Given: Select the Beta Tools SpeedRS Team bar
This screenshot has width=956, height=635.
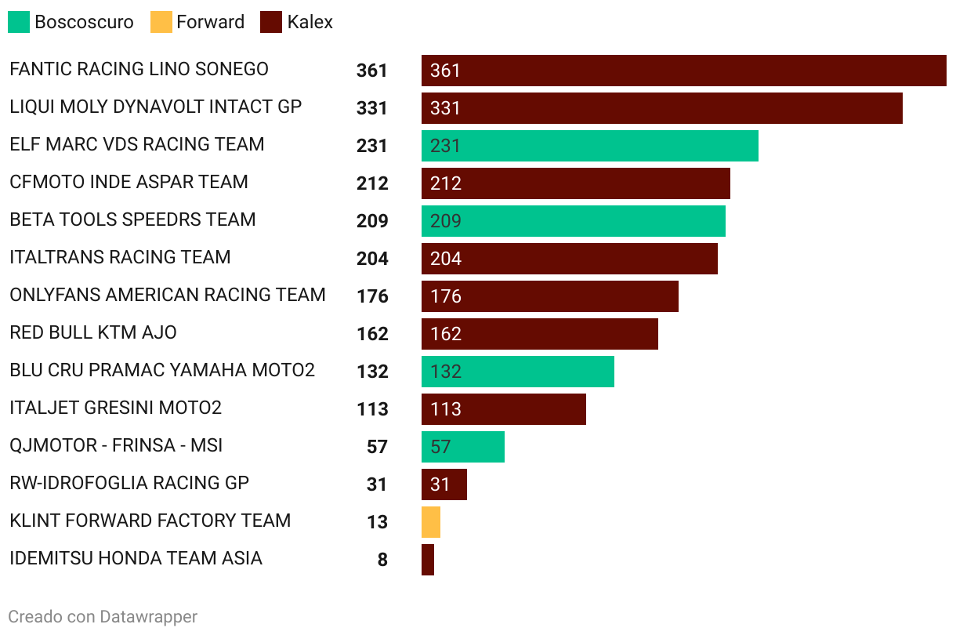Looking at the screenshot, I should [574, 221].
